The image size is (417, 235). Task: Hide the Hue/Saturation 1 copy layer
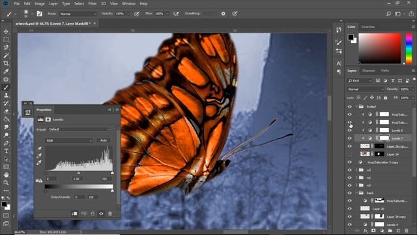[349, 162]
